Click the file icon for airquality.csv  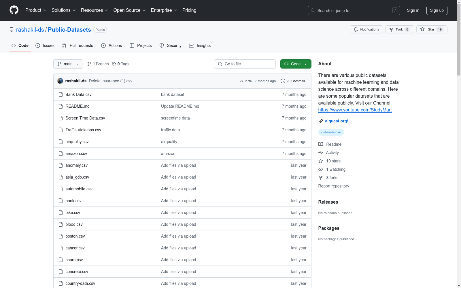(61, 142)
